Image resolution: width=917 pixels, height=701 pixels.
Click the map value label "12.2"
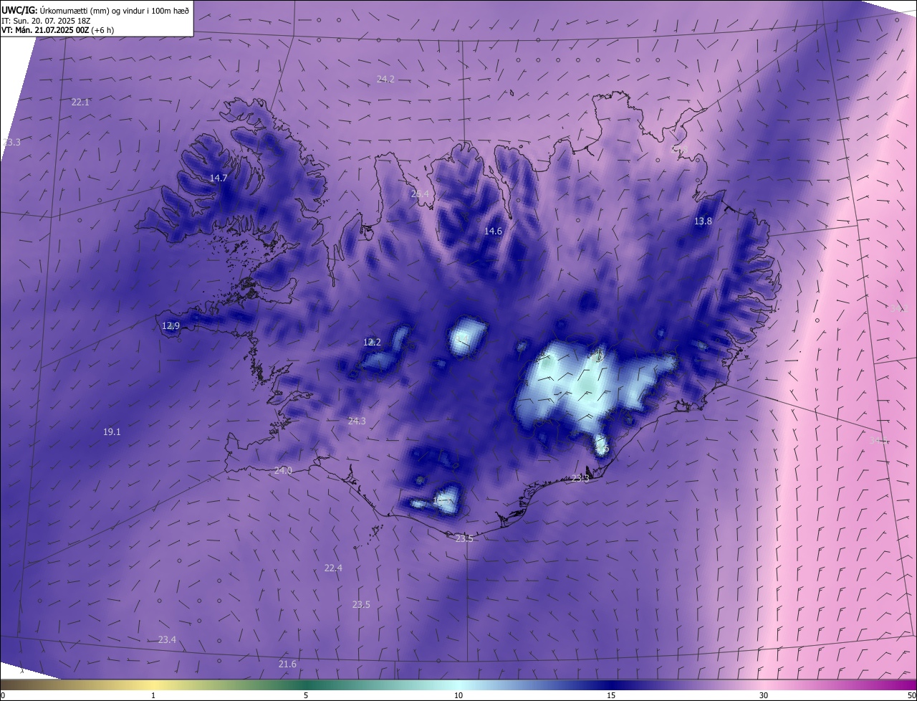coord(372,343)
